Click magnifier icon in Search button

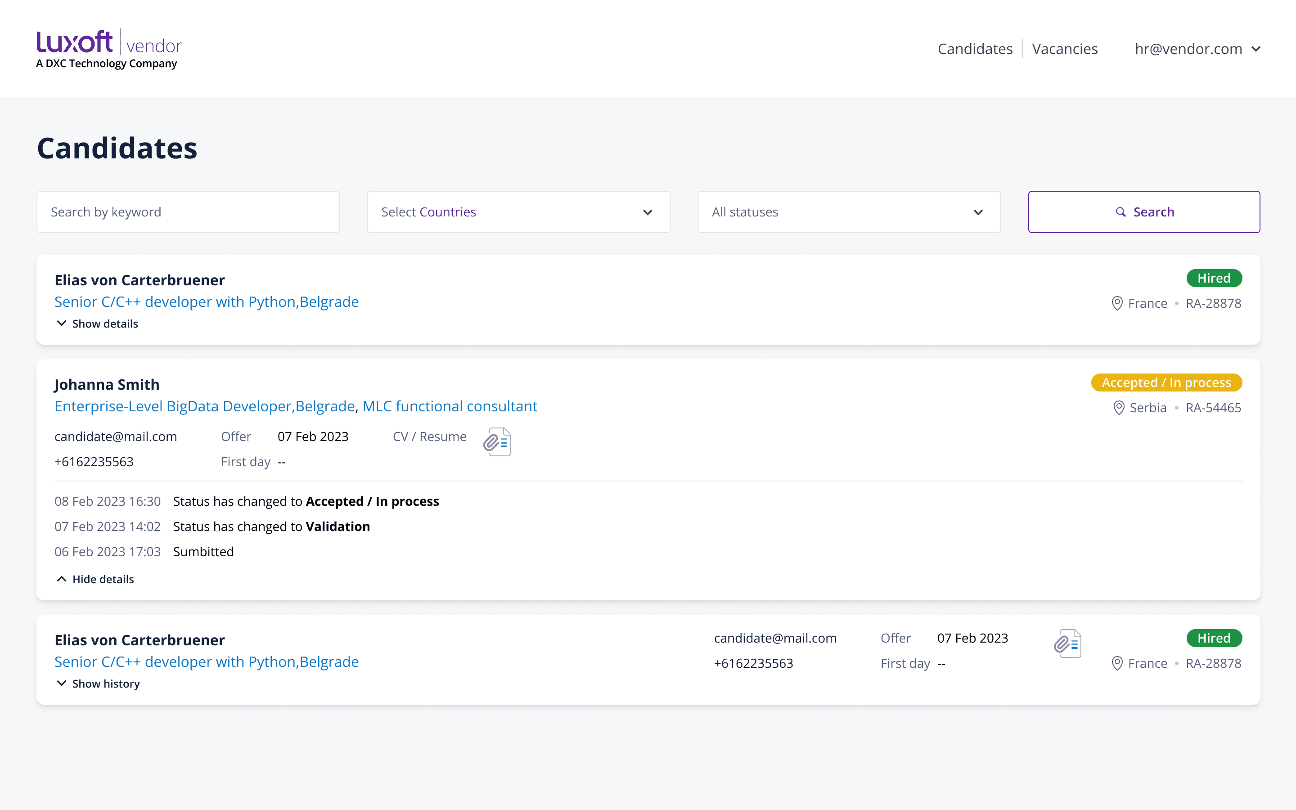[1120, 212]
